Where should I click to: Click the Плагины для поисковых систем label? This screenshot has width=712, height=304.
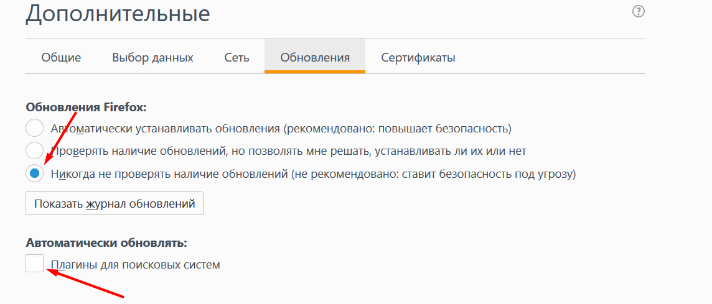(x=135, y=265)
